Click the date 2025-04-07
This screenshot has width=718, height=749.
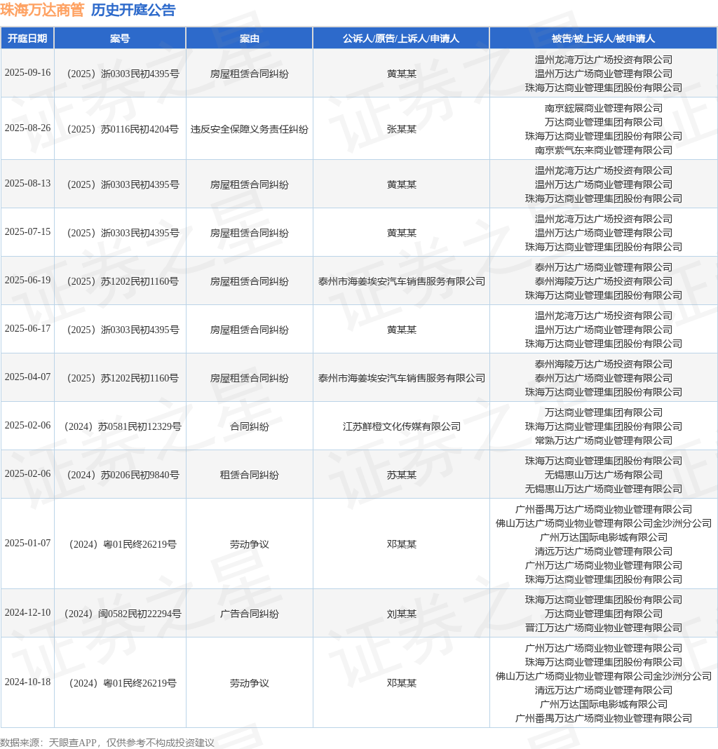28,377
